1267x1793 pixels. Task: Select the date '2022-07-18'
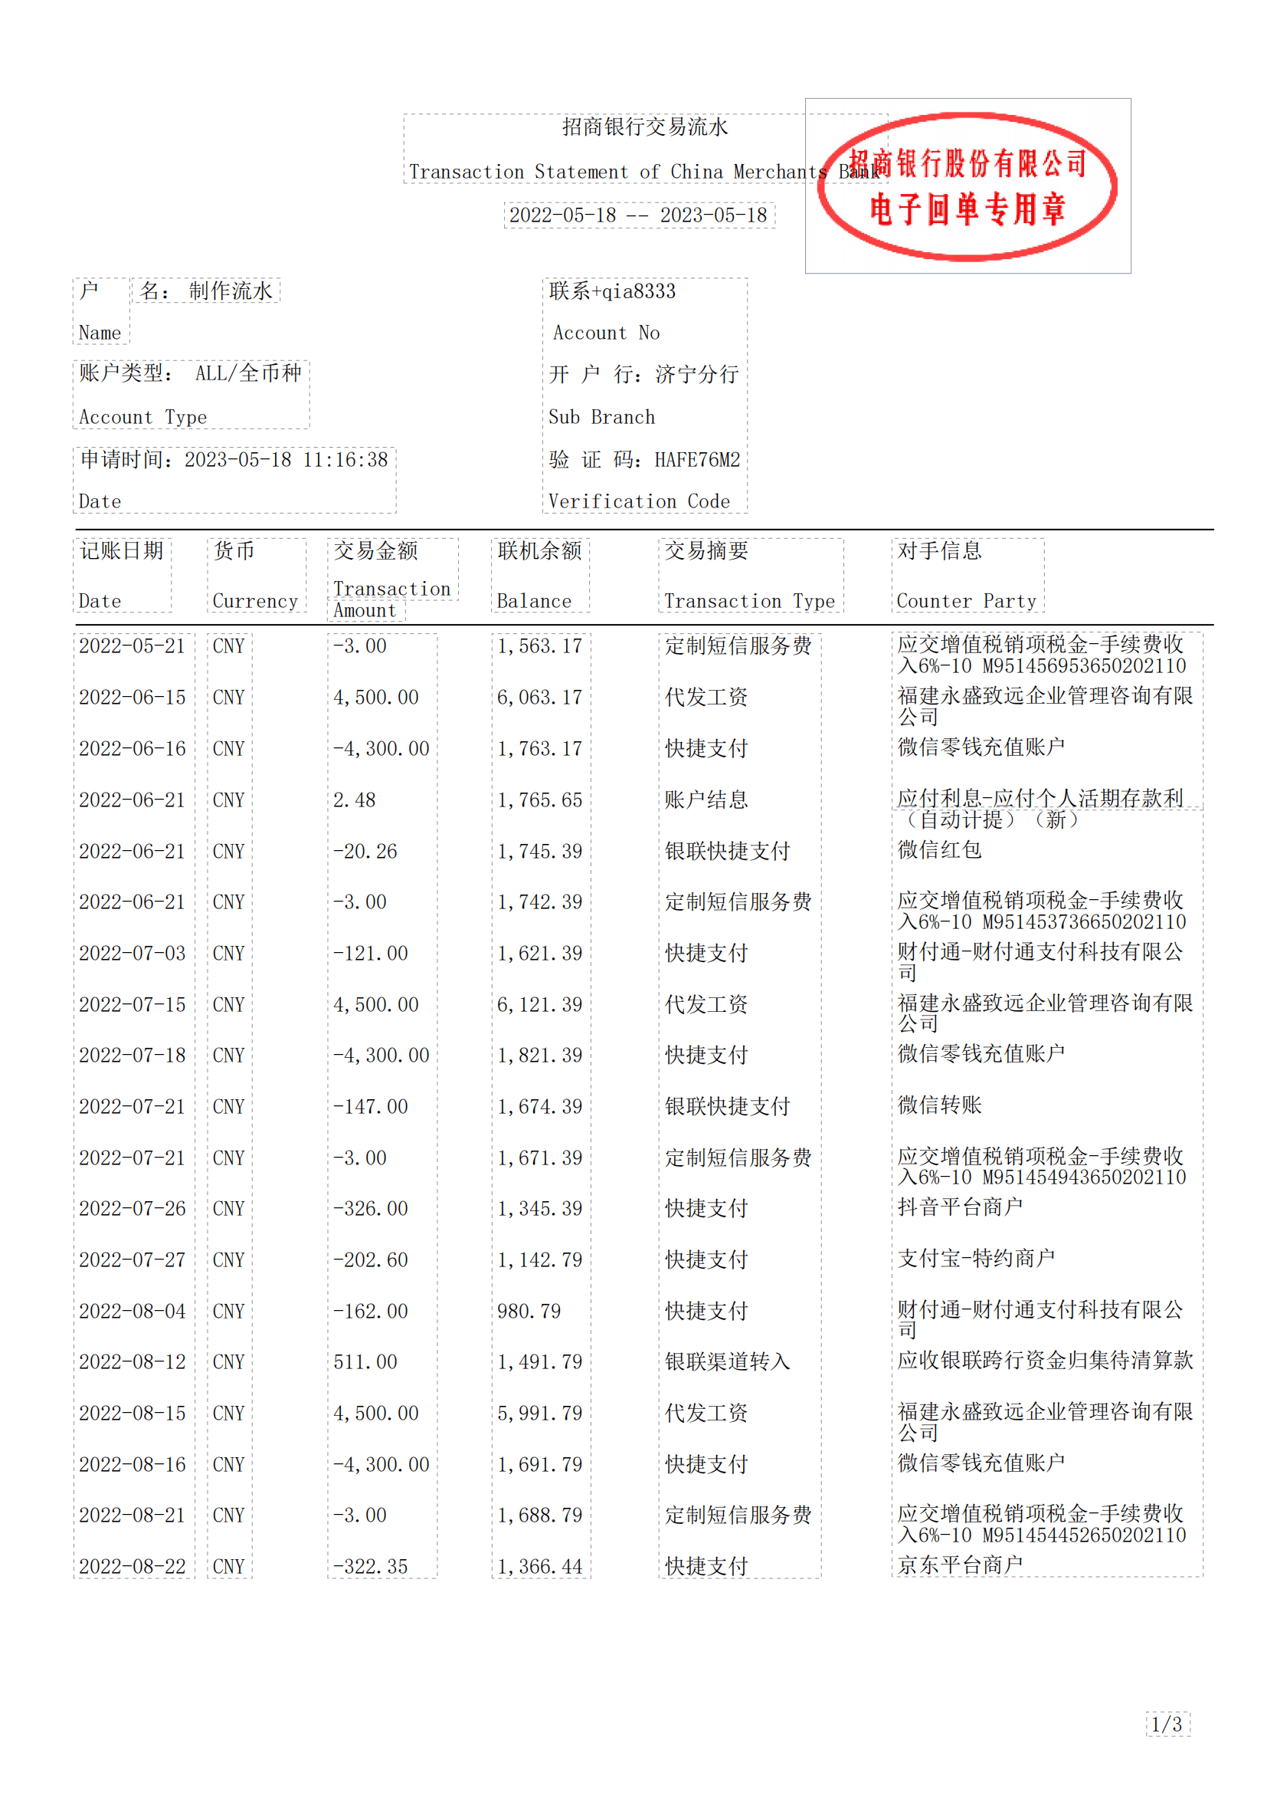(133, 1055)
